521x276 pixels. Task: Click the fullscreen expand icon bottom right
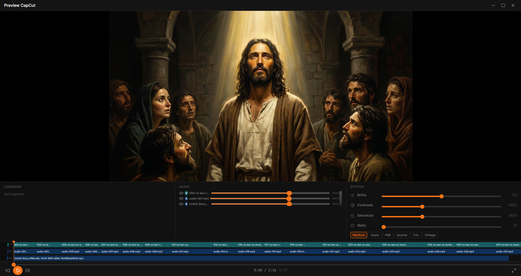pos(514,270)
